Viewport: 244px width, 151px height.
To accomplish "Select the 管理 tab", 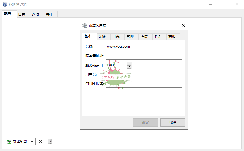I will click(130, 36).
